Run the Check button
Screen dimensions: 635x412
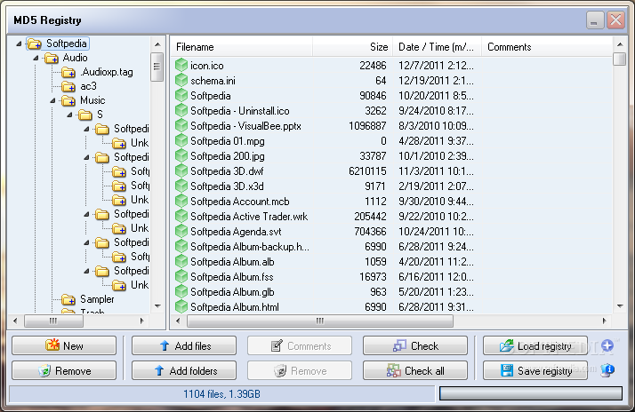click(415, 345)
